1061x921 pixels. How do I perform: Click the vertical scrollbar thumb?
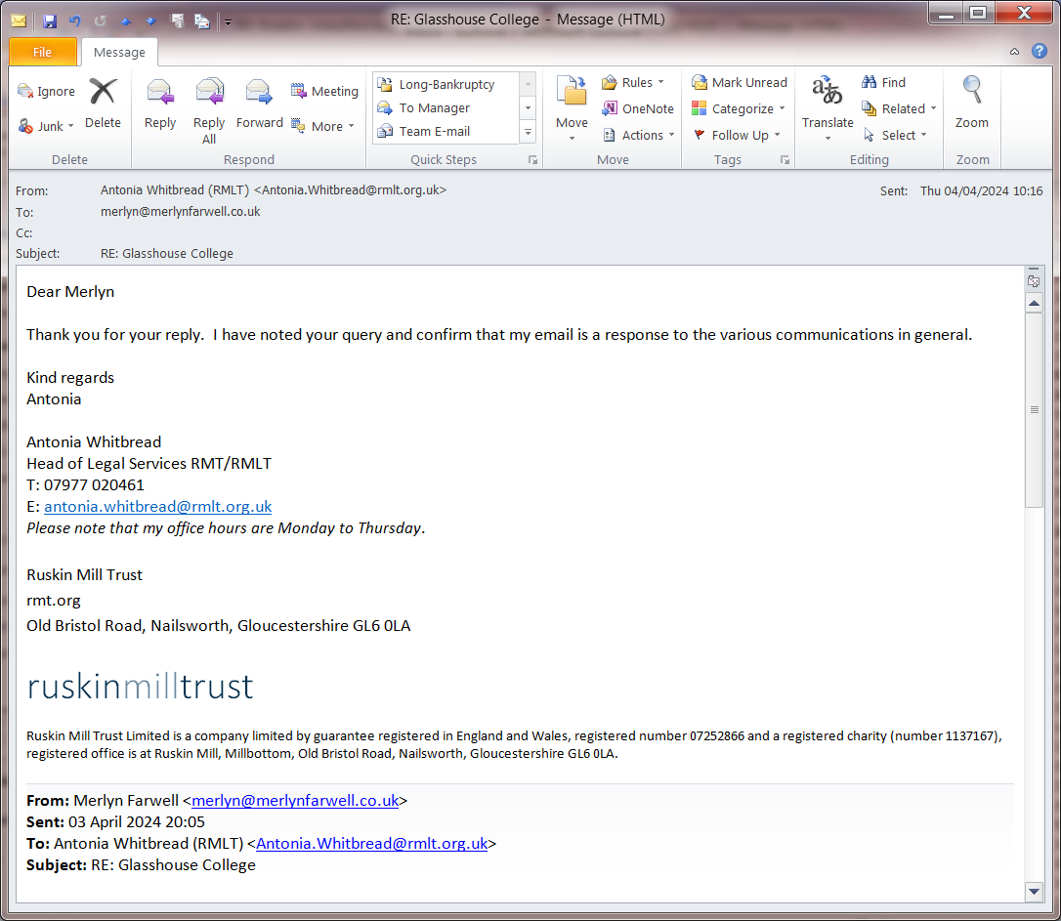coord(1034,410)
